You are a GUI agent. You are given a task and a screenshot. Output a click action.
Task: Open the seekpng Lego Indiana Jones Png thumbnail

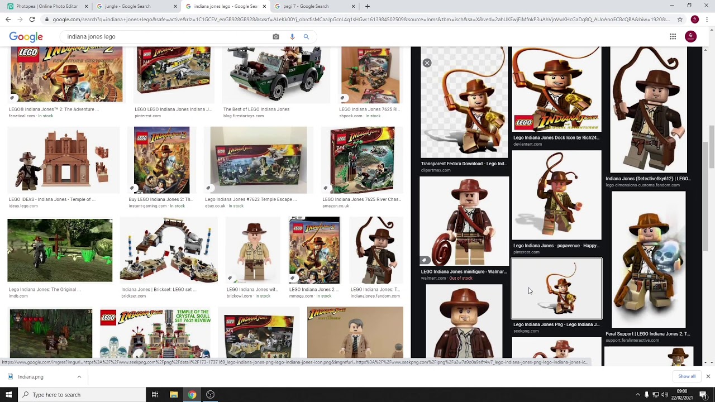click(x=556, y=288)
